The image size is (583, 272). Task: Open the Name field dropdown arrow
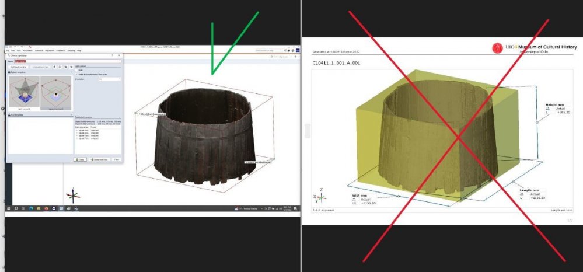click(120, 61)
